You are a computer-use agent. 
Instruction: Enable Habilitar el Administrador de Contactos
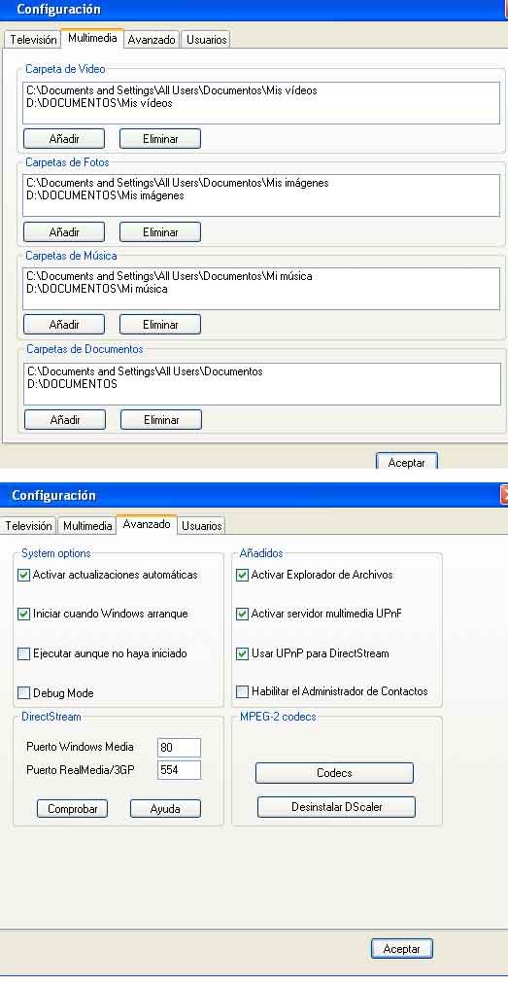pyautogui.click(x=243, y=691)
